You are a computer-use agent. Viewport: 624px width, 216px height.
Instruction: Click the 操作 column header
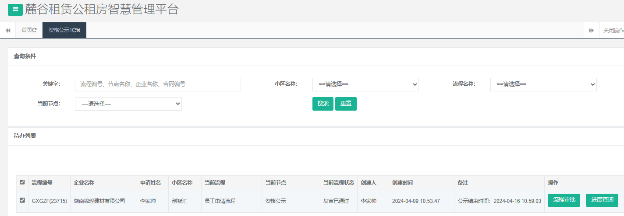pos(553,183)
